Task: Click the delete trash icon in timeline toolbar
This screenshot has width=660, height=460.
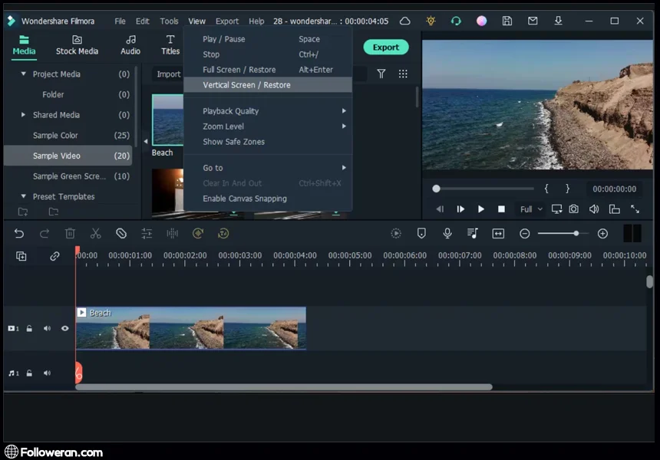Action: pyautogui.click(x=70, y=234)
